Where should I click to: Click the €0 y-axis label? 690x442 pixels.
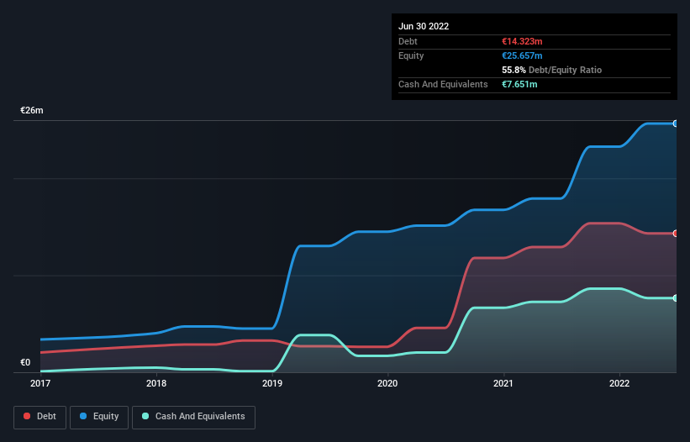point(25,362)
